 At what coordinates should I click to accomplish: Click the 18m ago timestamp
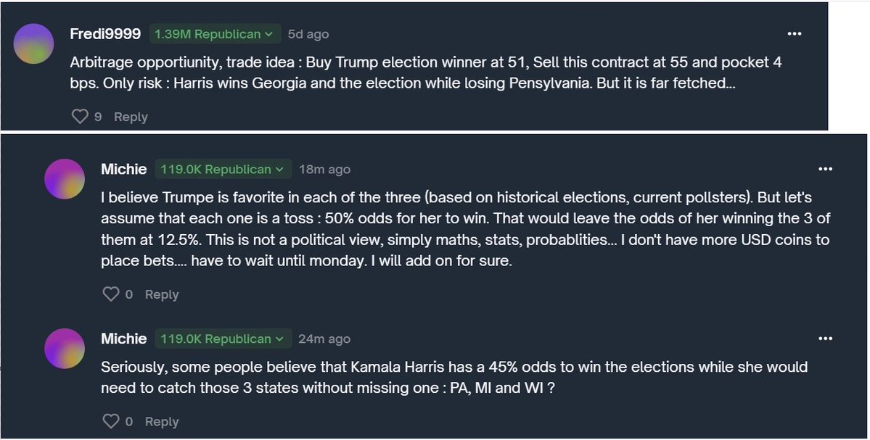tap(324, 170)
